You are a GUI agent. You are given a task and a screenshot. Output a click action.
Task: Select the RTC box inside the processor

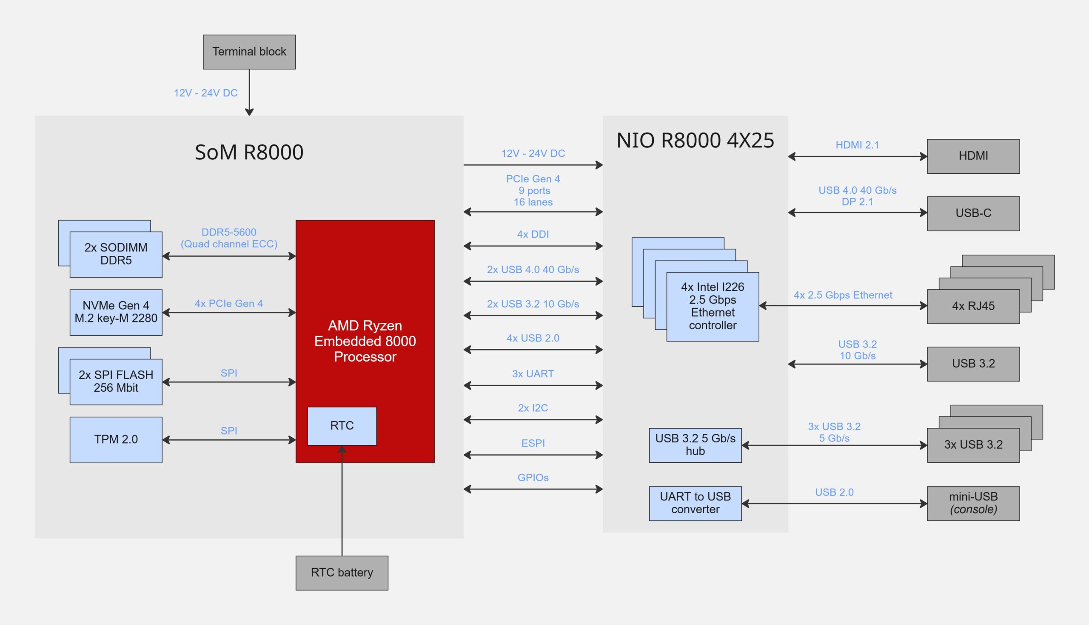(342, 426)
